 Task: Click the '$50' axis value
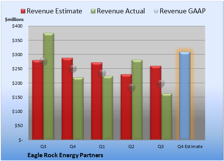click(19, 126)
